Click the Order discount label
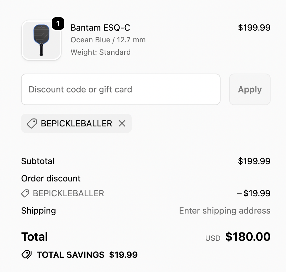Image resolution: width=286 pixels, height=272 pixels. (x=51, y=178)
